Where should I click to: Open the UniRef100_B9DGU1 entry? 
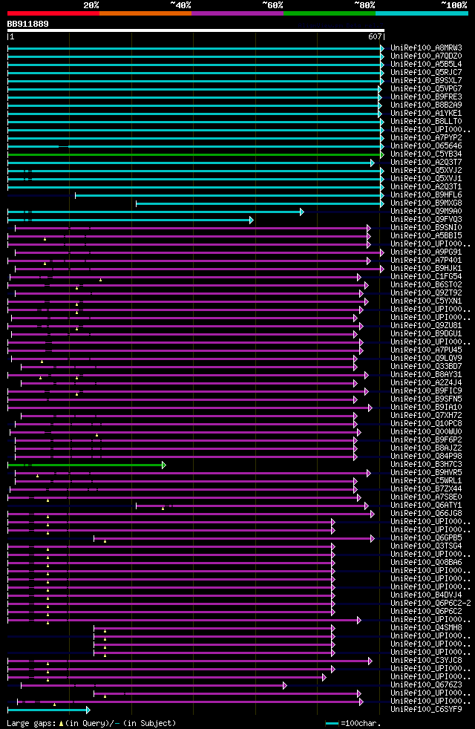426,334
